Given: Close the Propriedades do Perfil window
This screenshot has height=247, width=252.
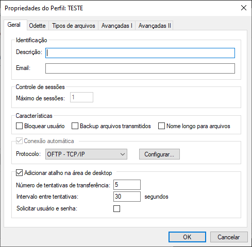Looking at the screenshot, I should (x=244, y=8).
